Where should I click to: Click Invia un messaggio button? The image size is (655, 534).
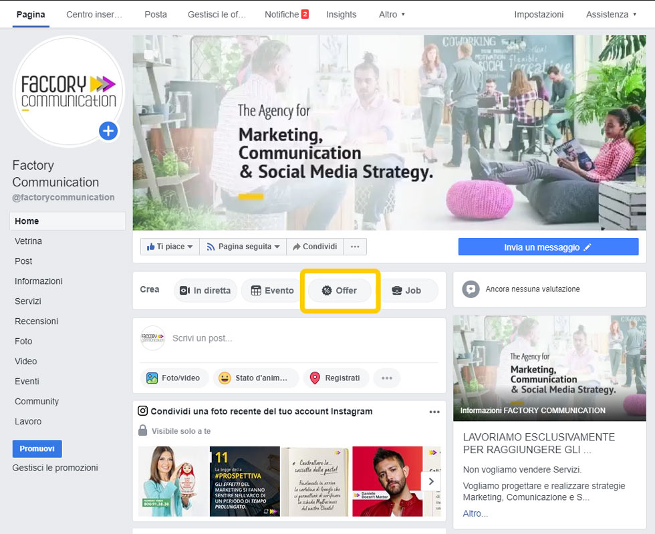[x=548, y=247]
